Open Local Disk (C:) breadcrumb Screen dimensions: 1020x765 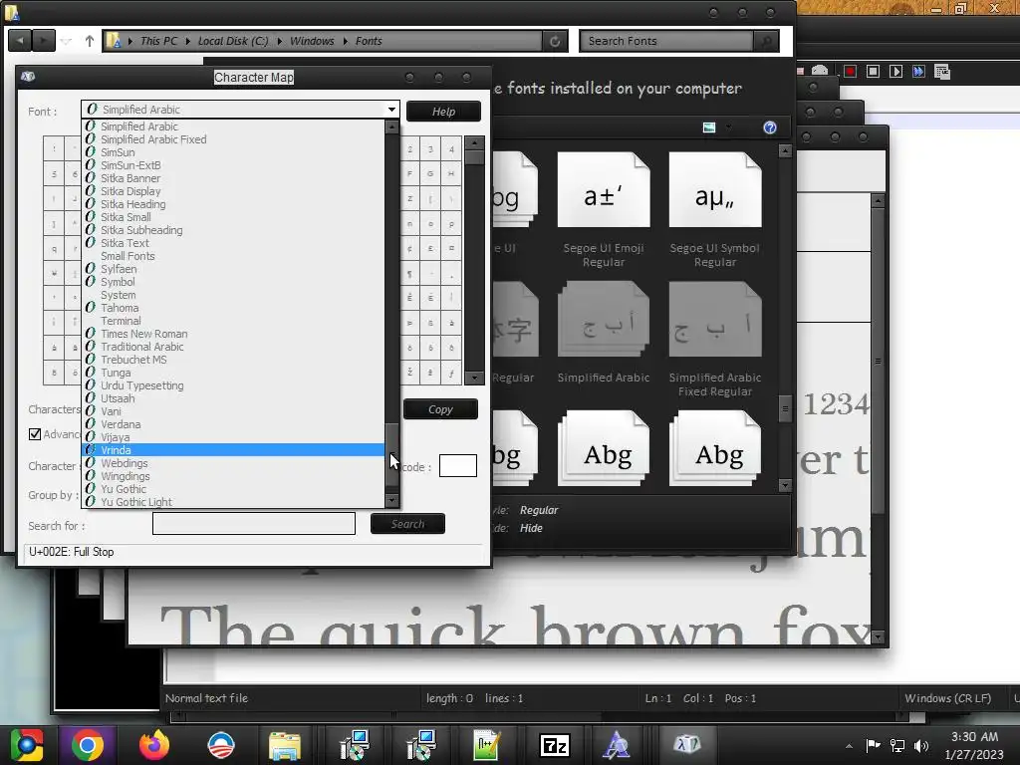click(x=233, y=41)
